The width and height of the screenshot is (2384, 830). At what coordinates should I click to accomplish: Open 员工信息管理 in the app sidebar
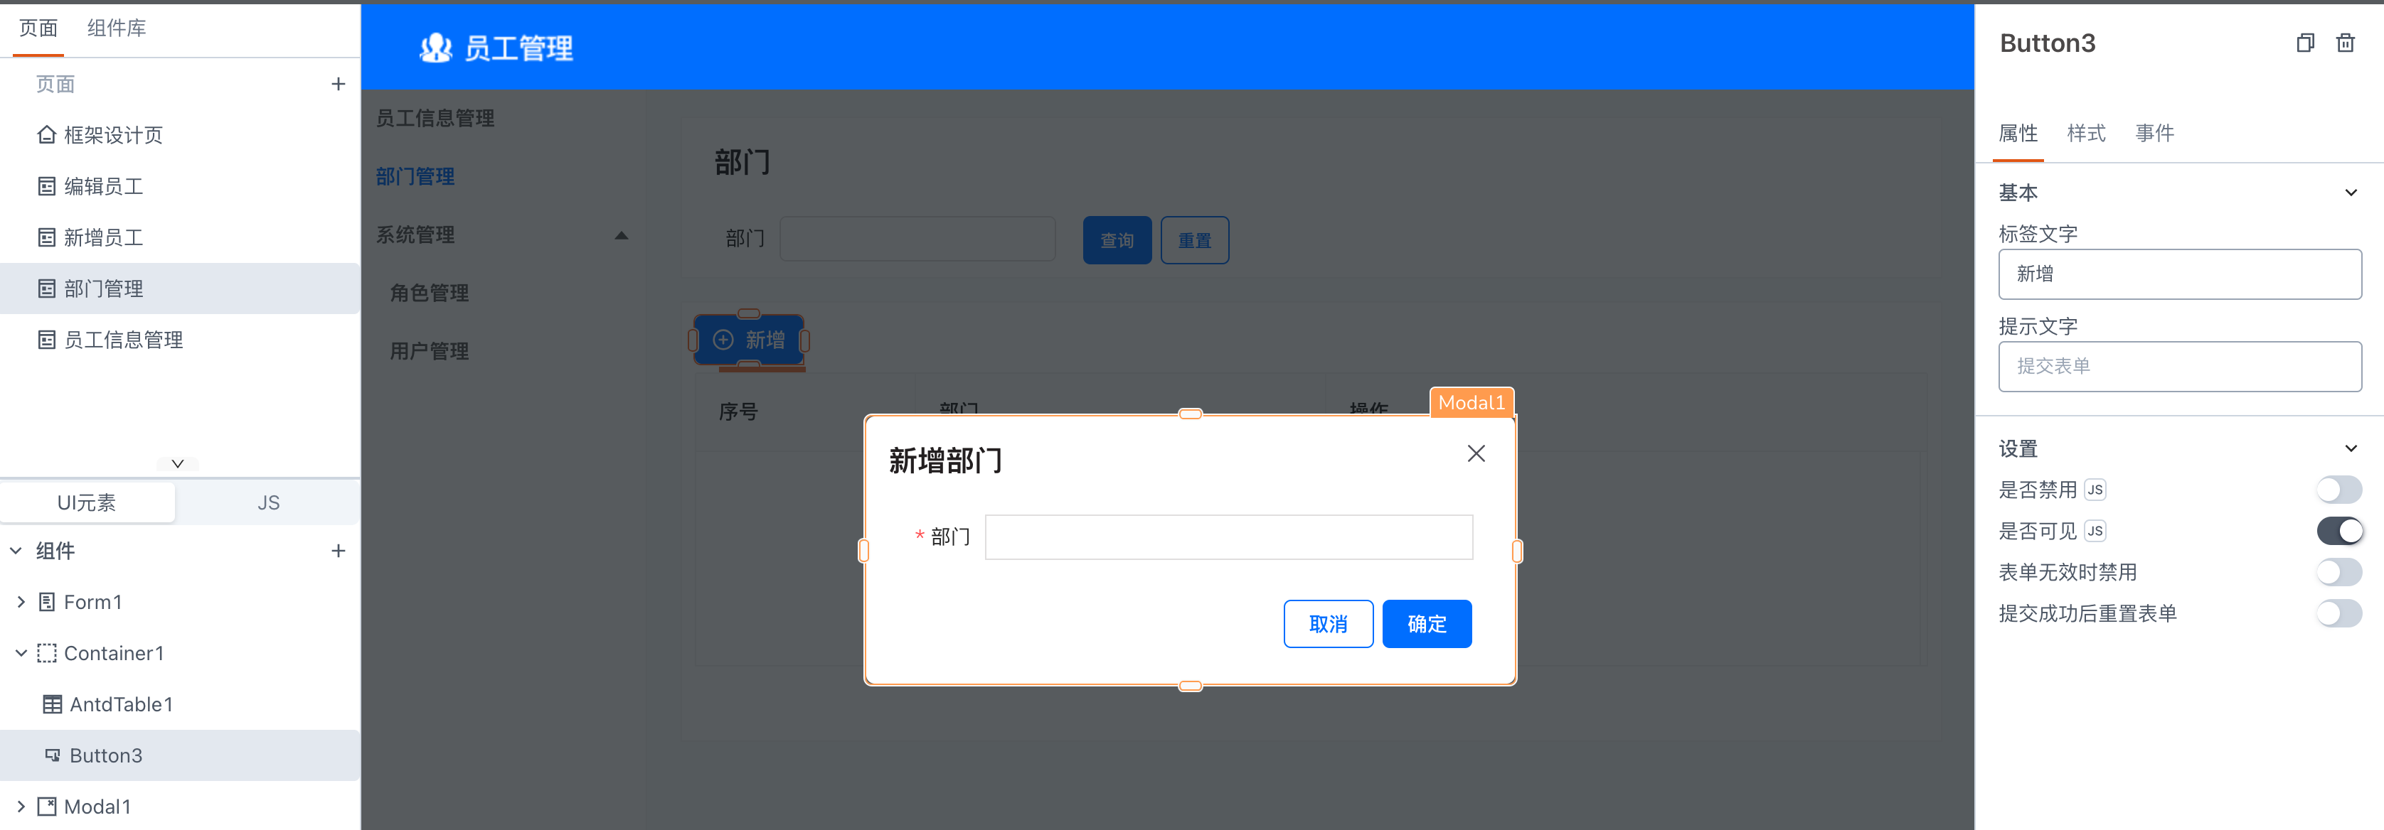435,118
